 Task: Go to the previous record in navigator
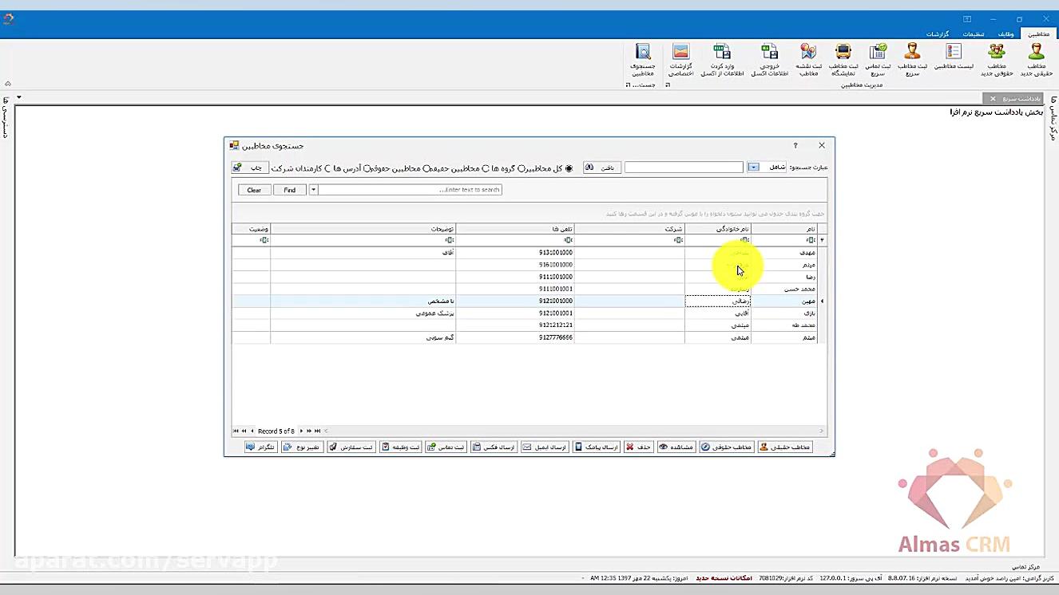pos(252,431)
